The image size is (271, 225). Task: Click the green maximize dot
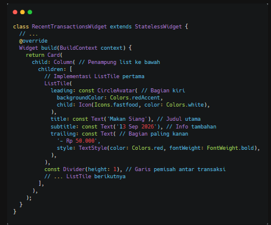30,12
